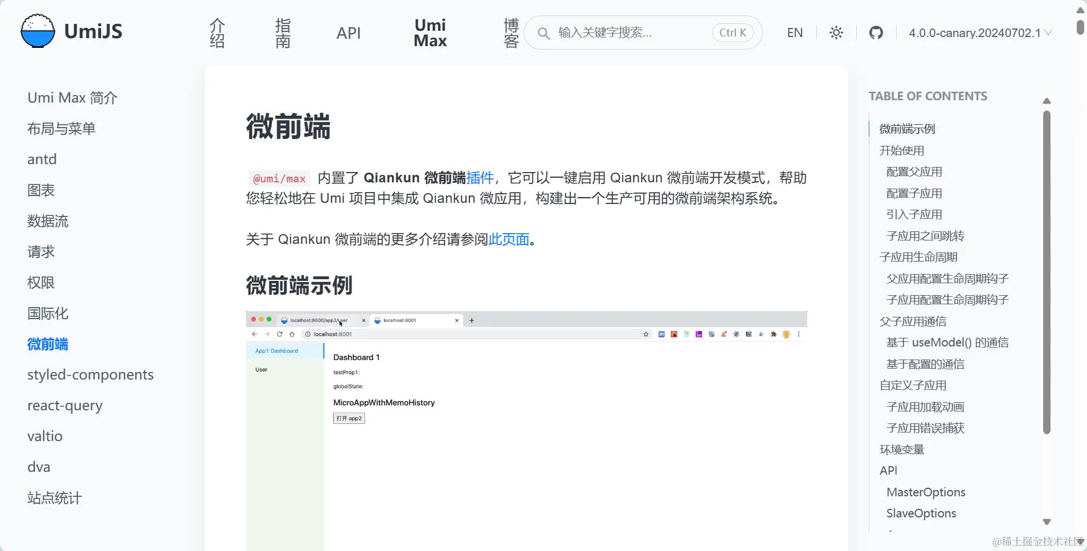Jump to 微前端示例 in table of contents

click(x=907, y=129)
